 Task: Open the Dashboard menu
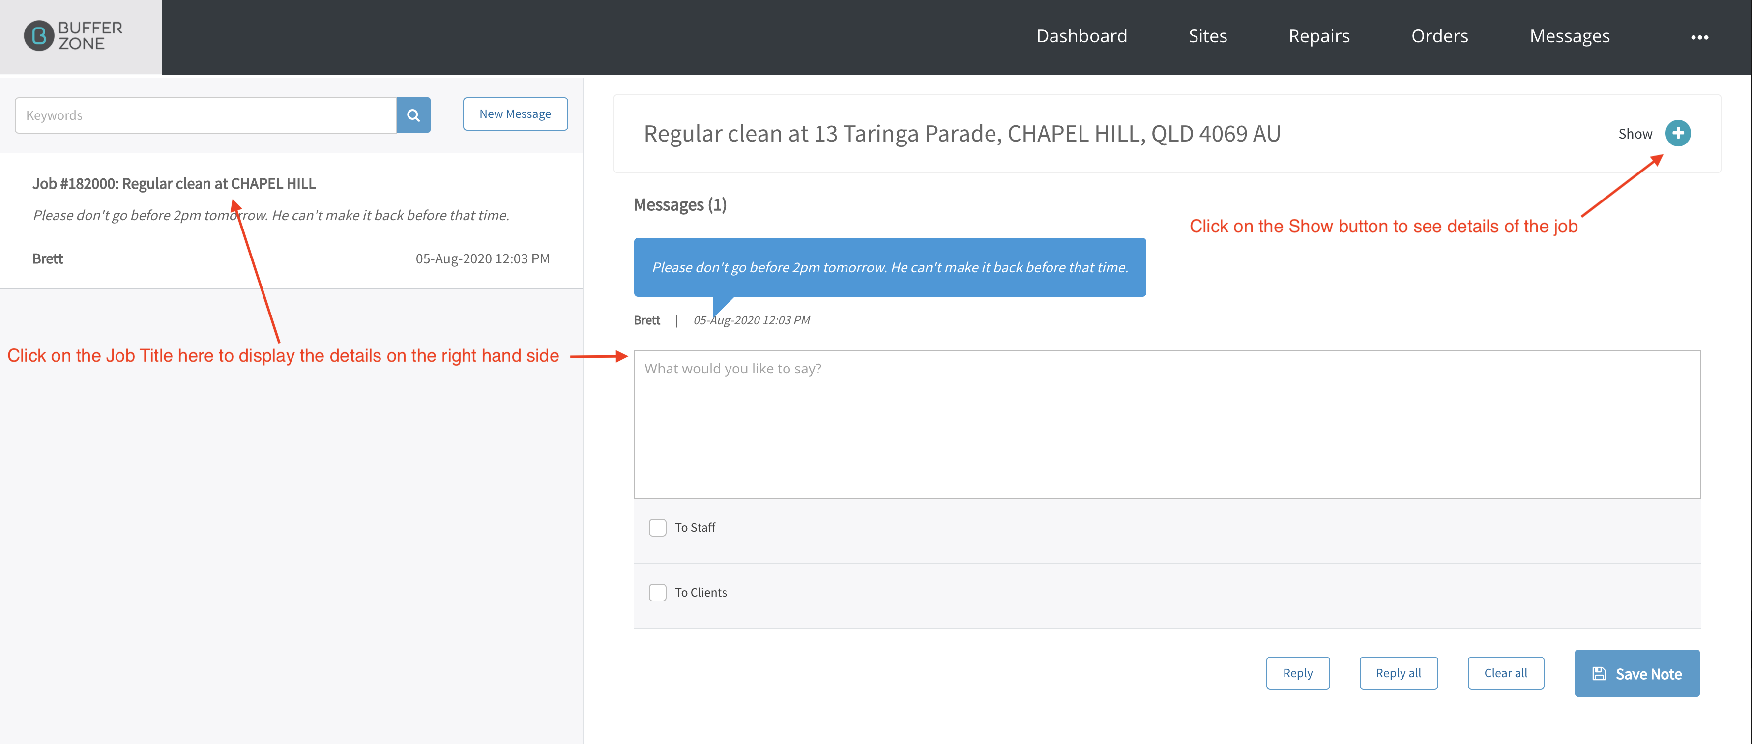[1081, 36]
